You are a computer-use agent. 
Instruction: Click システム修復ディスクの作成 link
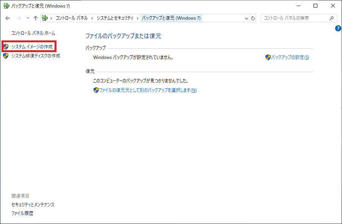point(36,56)
